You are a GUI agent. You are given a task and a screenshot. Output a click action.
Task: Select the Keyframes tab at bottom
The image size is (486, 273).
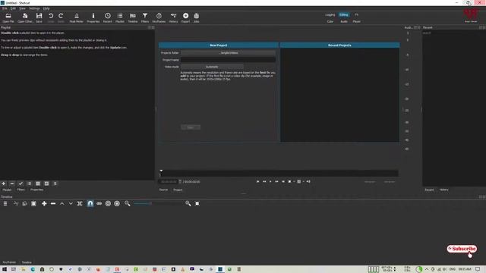[x=9, y=262]
